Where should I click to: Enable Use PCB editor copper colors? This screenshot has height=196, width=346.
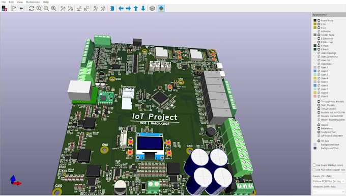[314, 170]
